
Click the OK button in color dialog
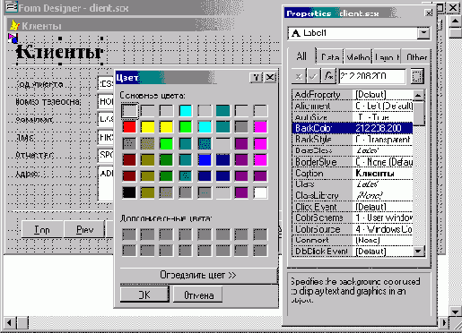[x=144, y=295]
